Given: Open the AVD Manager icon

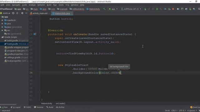Looking at the screenshot, I should click(x=190, y=9).
